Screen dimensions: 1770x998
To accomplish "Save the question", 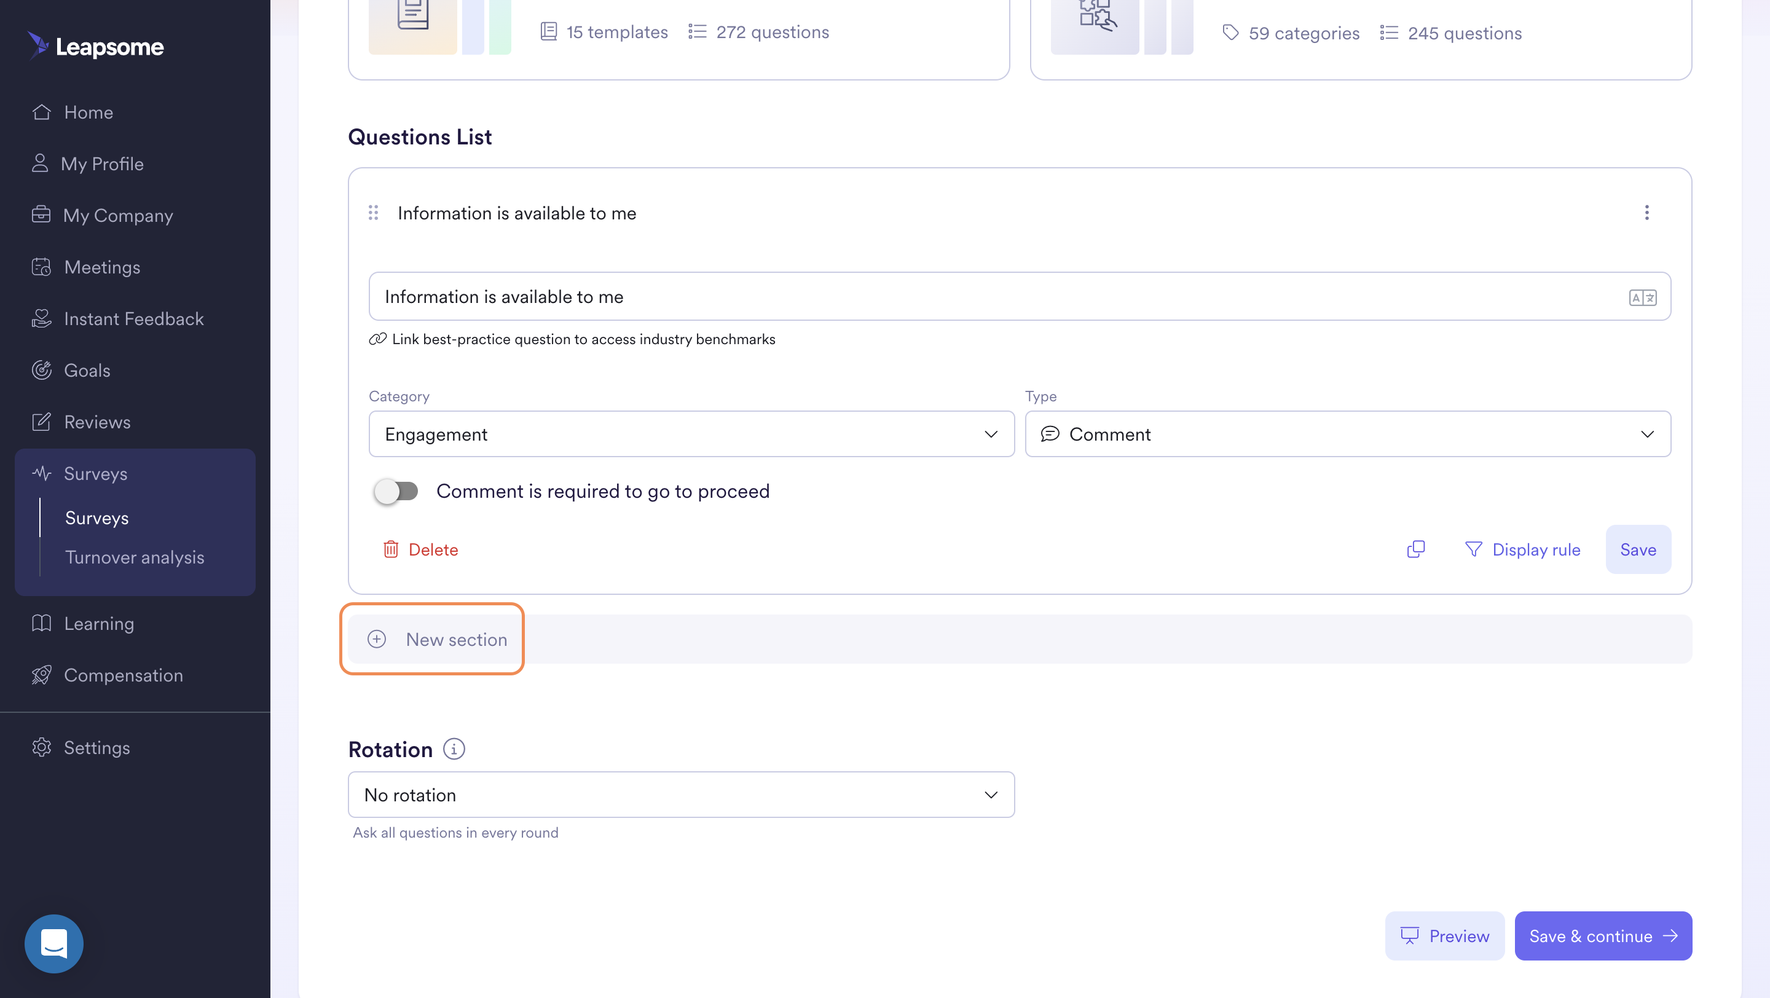I will [x=1638, y=549].
